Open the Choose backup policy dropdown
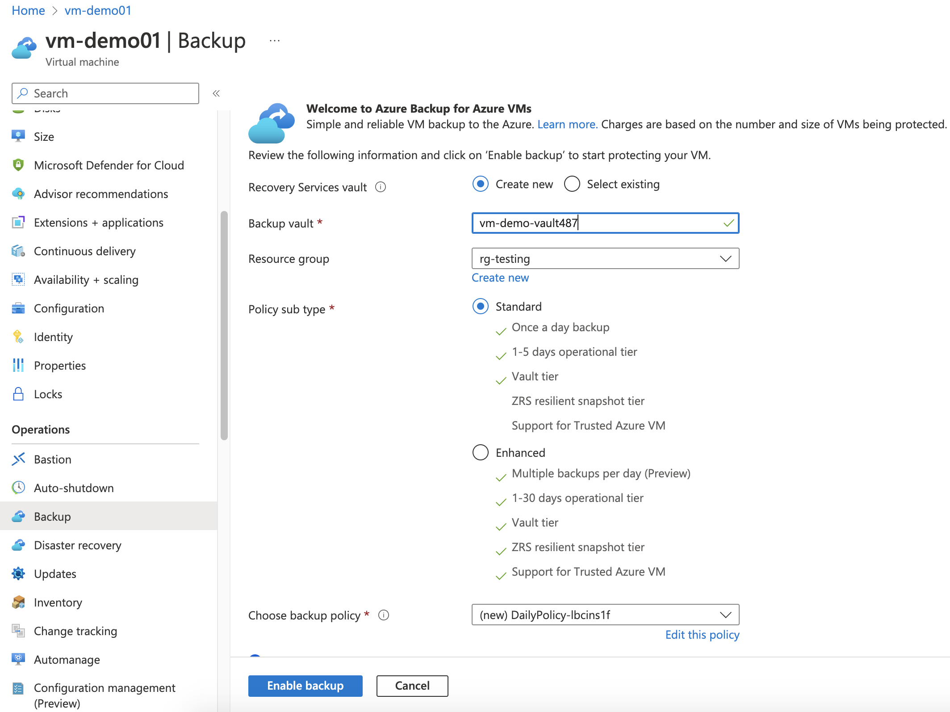950x712 pixels. click(605, 615)
